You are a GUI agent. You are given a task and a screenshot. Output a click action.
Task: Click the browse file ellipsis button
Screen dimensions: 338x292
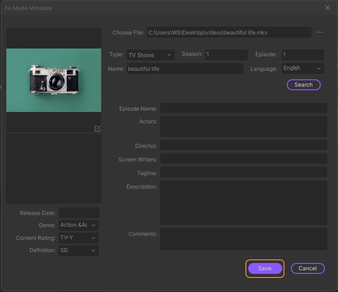coord(320,33)
